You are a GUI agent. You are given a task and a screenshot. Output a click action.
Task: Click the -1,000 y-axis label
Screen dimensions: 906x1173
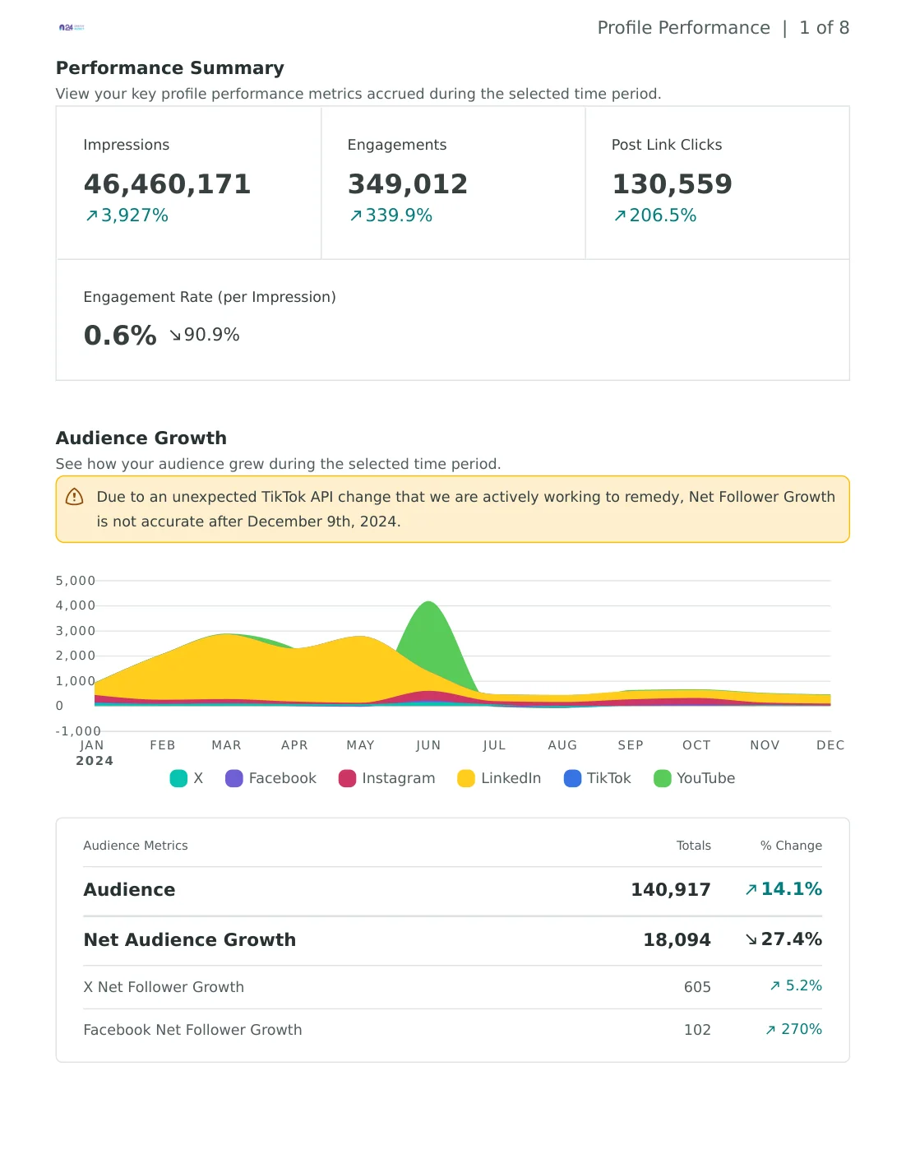tap(78, 731)
